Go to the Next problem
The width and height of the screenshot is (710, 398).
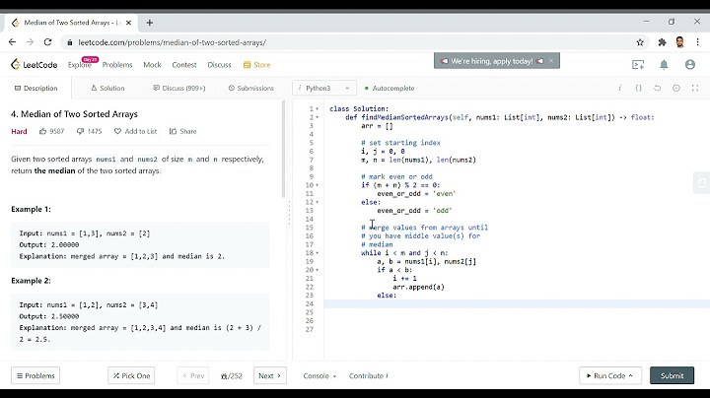pyautogui.click(x=270, y=376)
